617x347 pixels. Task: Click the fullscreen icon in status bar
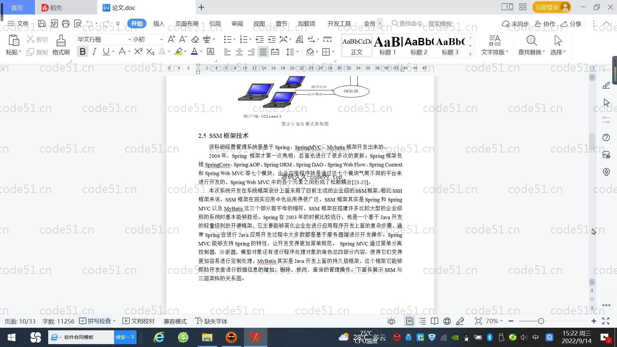(x=606, y=321)
